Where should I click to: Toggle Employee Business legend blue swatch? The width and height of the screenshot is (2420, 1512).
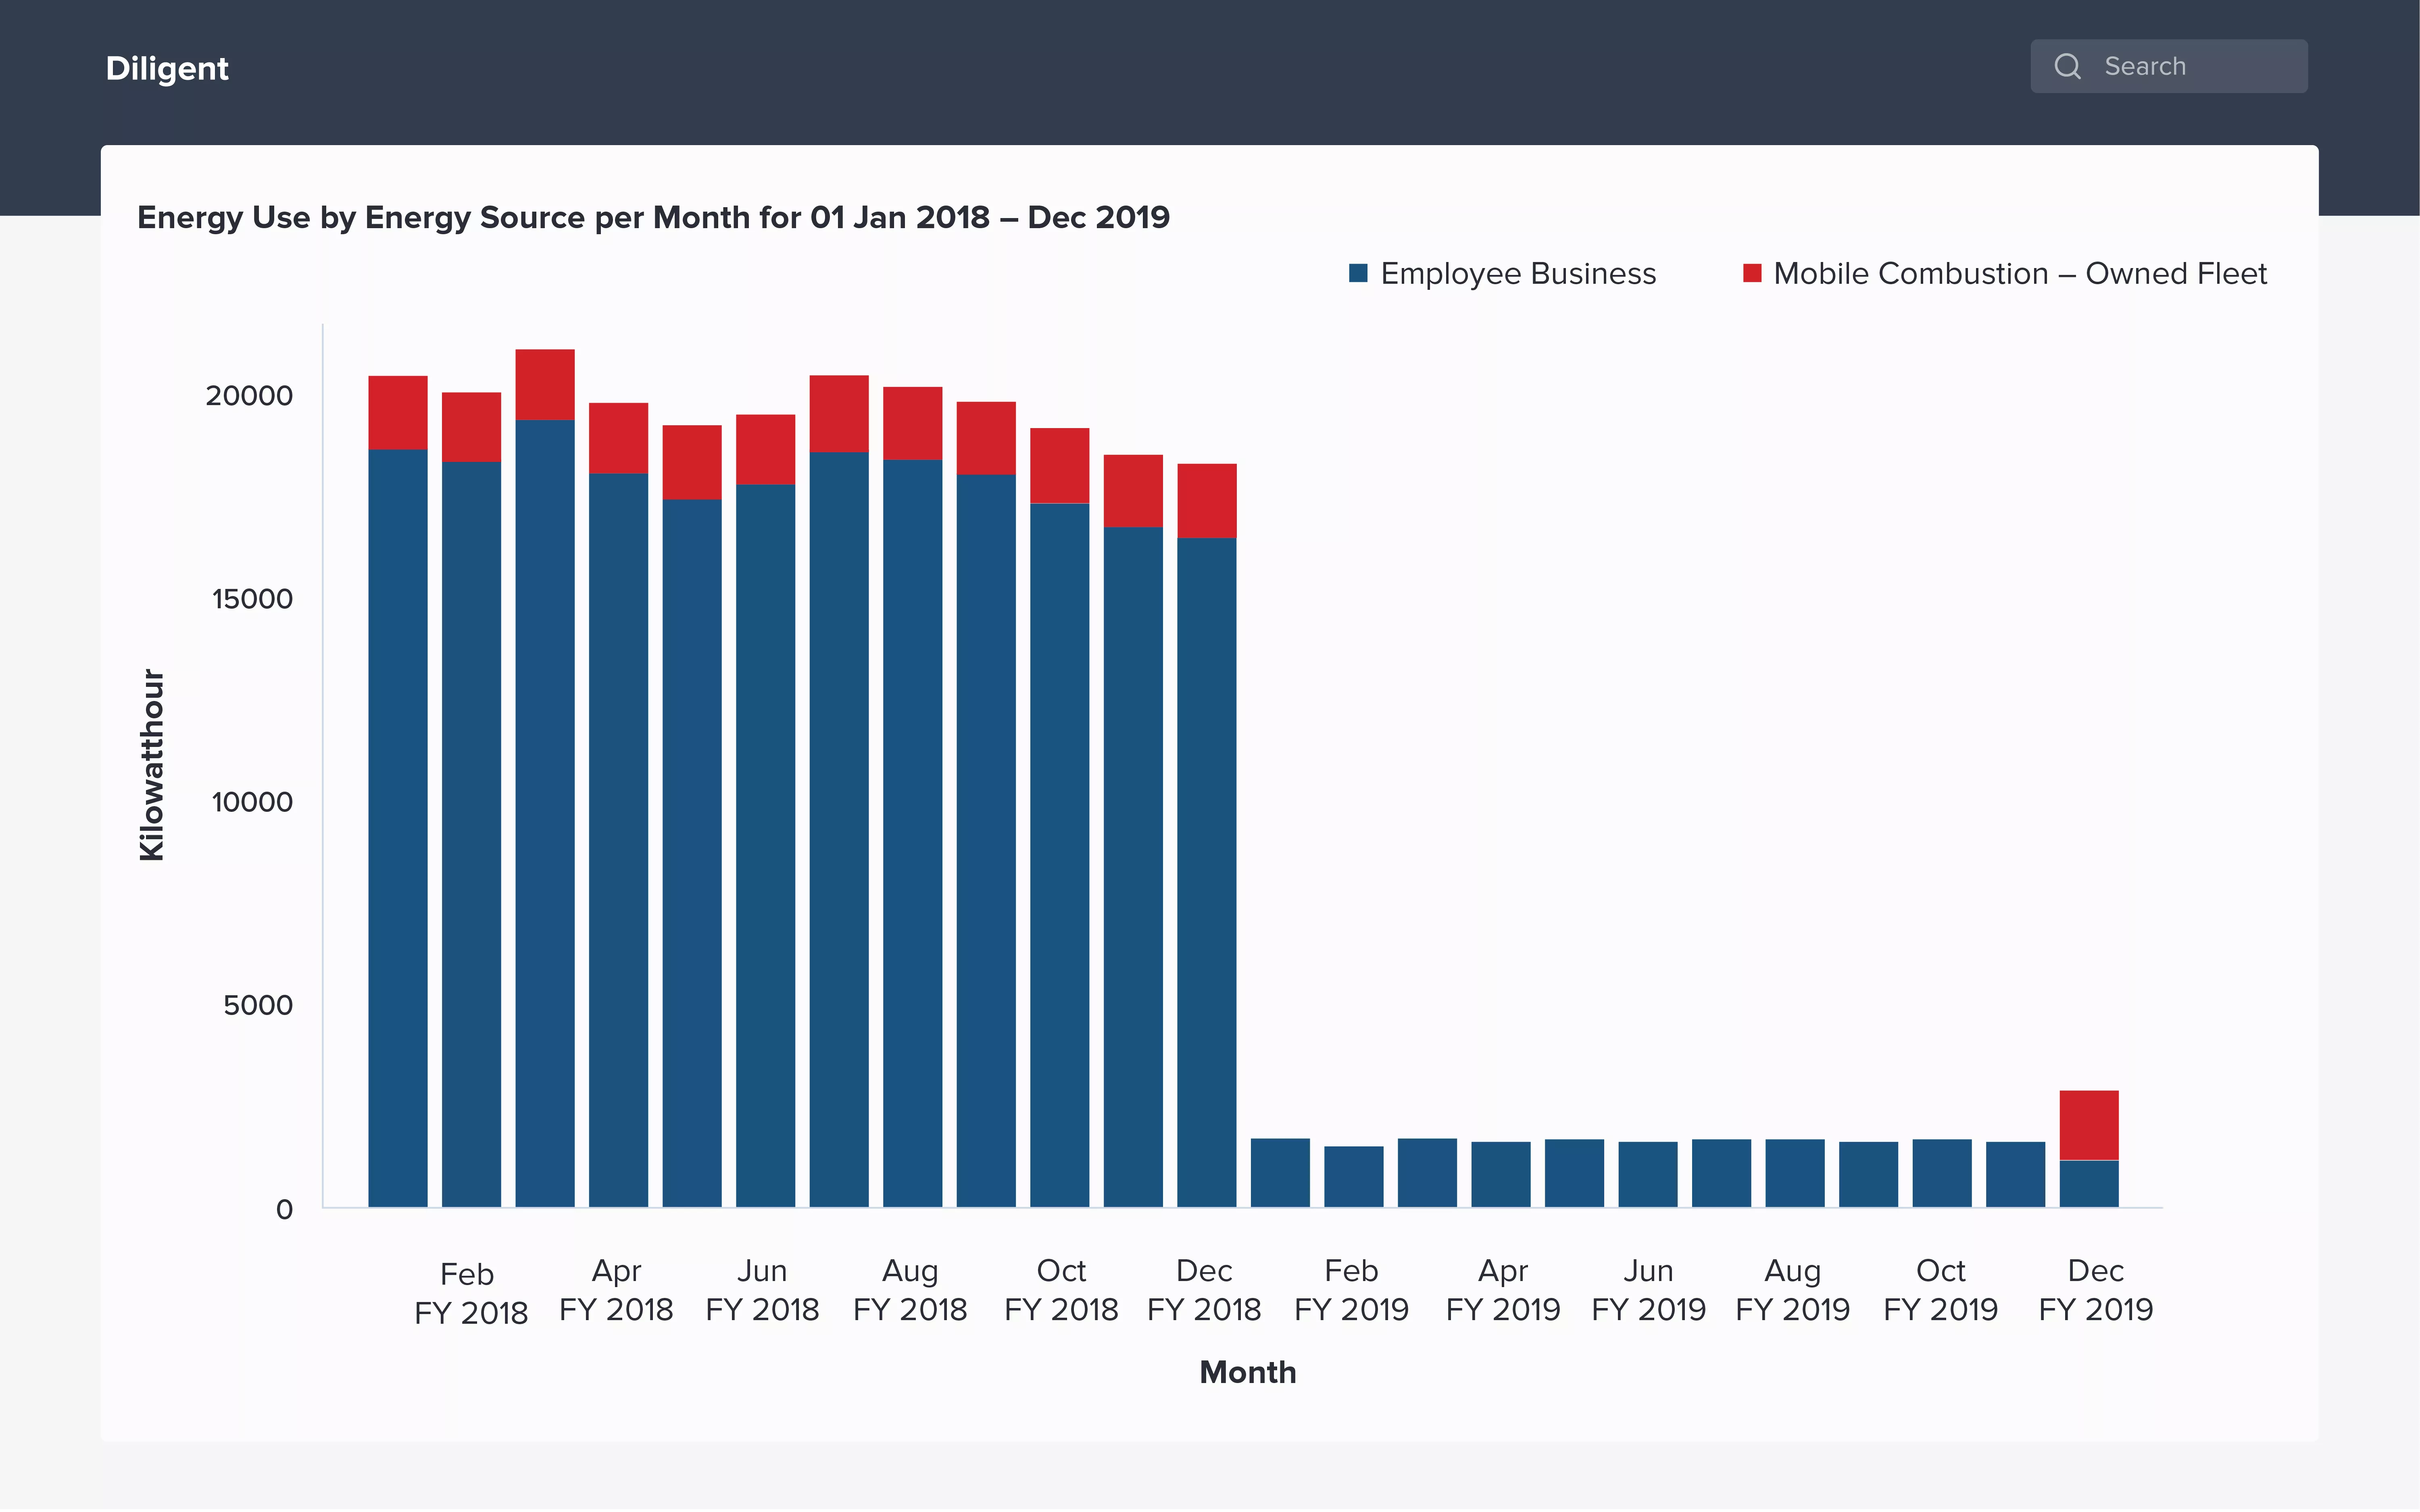click(1357, 273)
